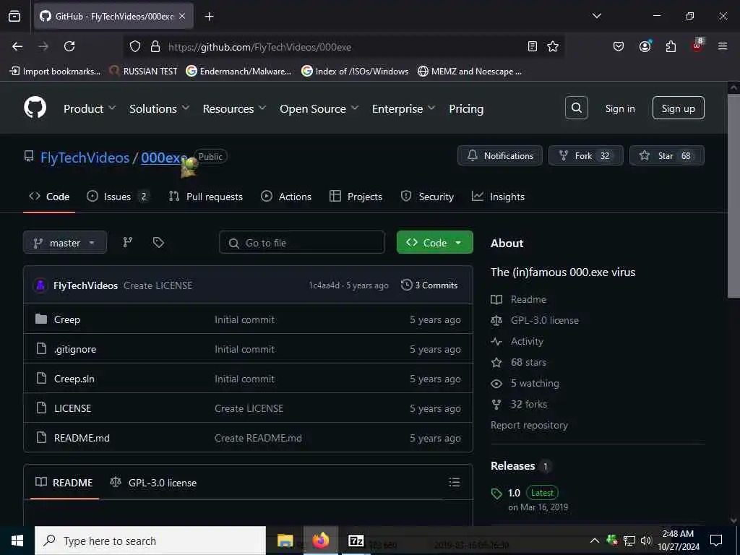
Task: Open the Save to Pocket icon
Action: pos(619,46)
